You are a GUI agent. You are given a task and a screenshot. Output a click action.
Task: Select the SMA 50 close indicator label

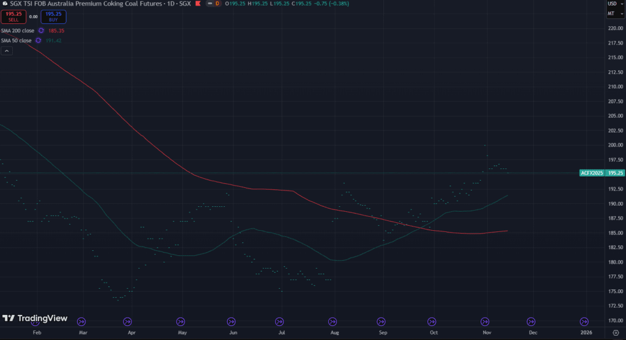16,40
